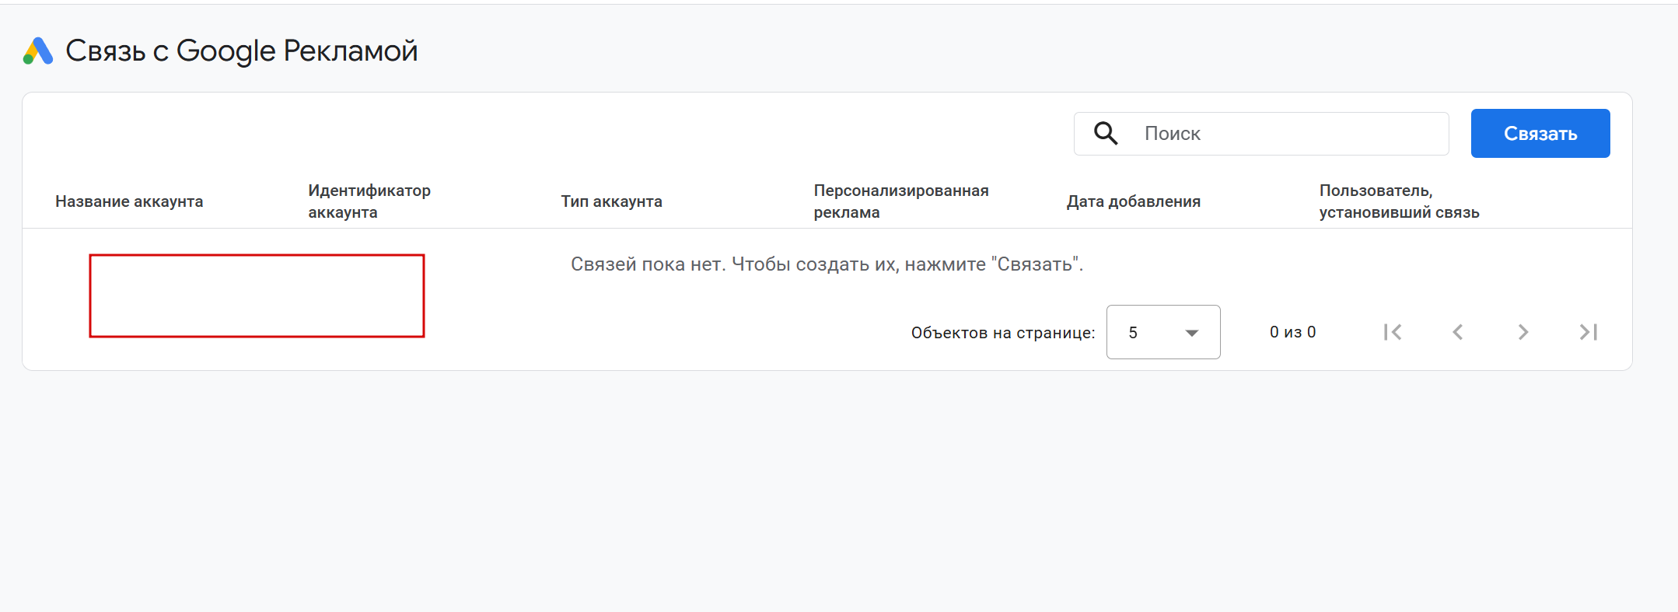Click Пользователь, установивший связь column header
Screen dimensions: 1678x612
pos(1399,201)
